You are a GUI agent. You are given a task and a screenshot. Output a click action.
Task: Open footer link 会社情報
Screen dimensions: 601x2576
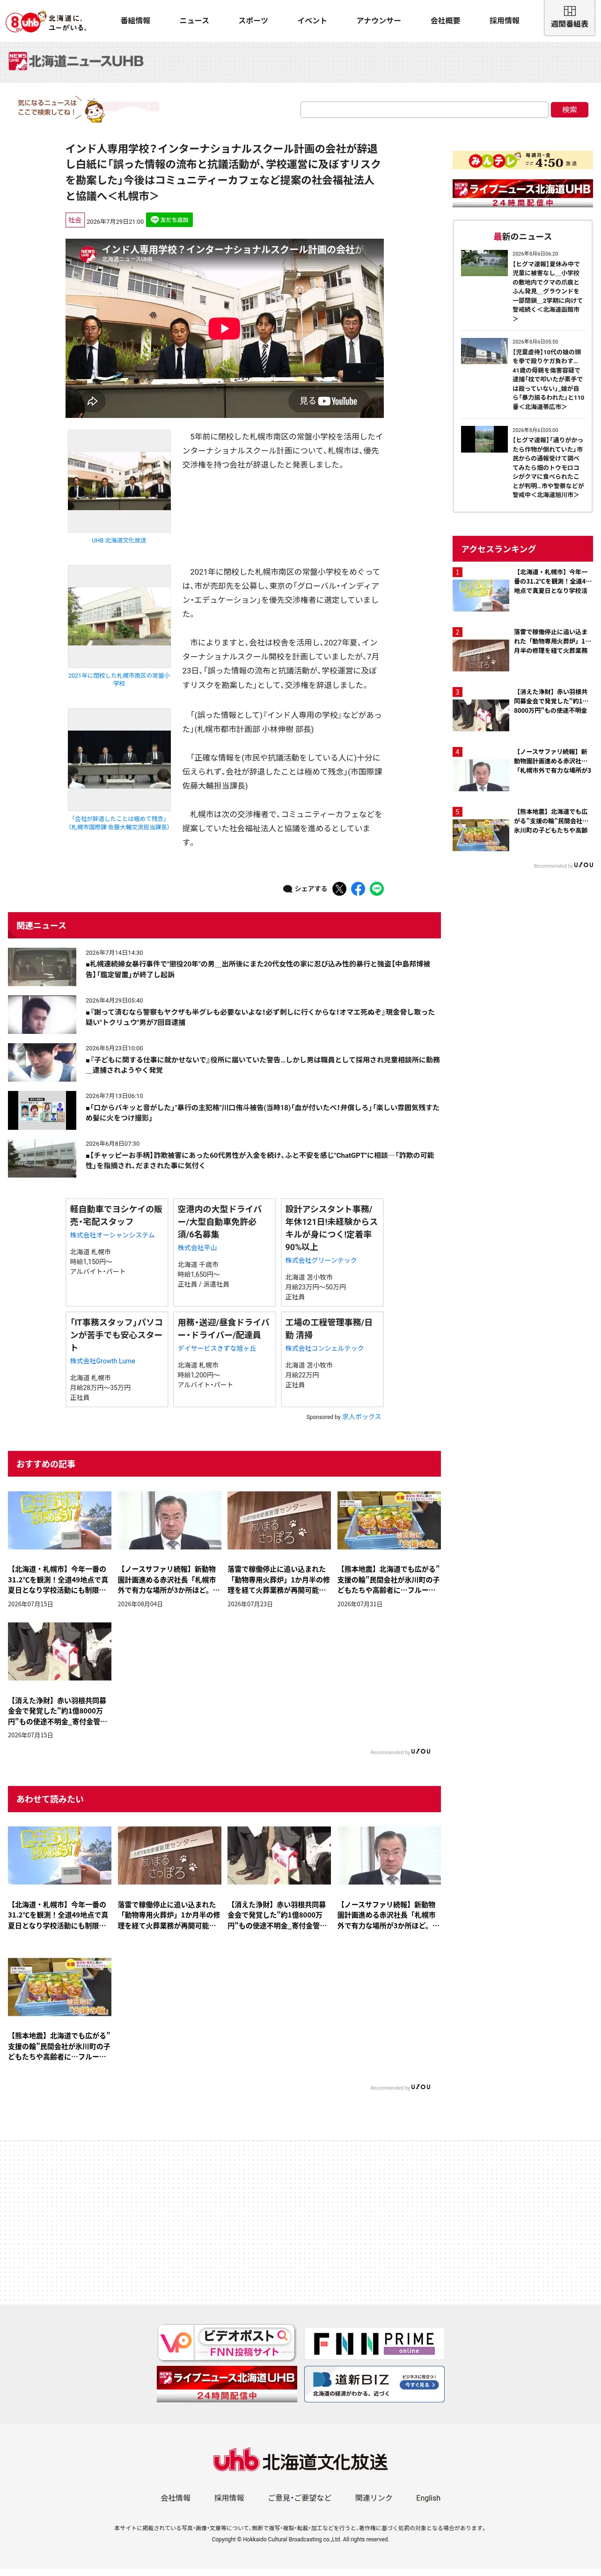tap(175, 2498)
